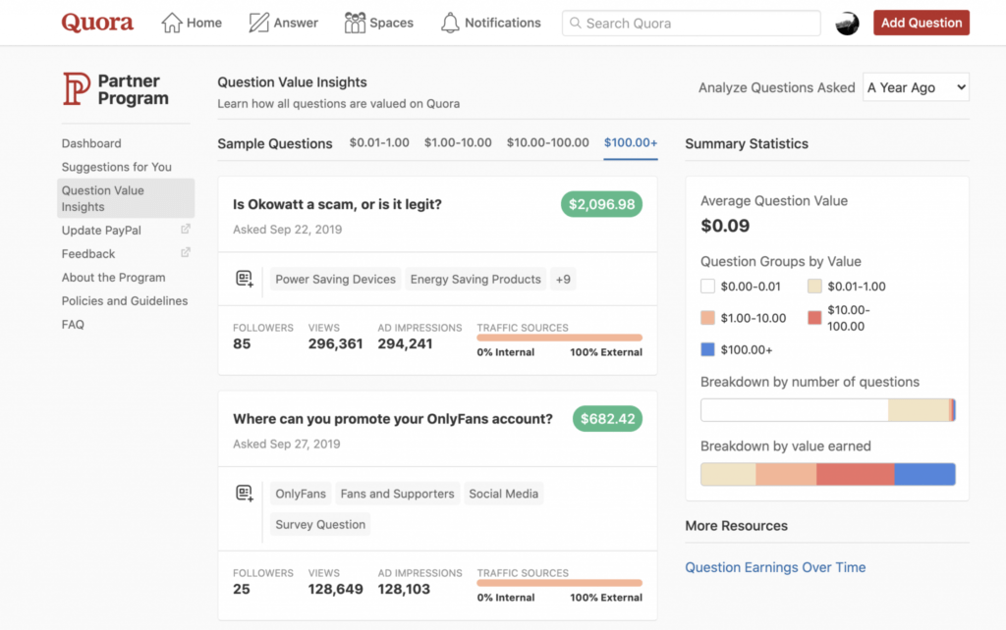Click the Survey Question topic tag

(320, 524)
